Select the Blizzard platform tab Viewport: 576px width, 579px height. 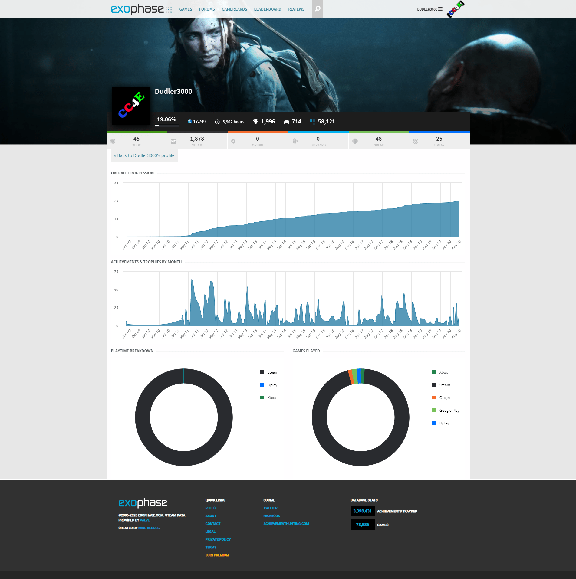(318, 141)
